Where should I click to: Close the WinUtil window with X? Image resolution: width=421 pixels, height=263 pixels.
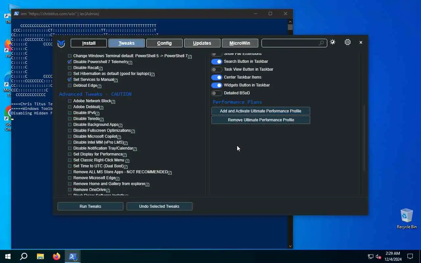361,42
